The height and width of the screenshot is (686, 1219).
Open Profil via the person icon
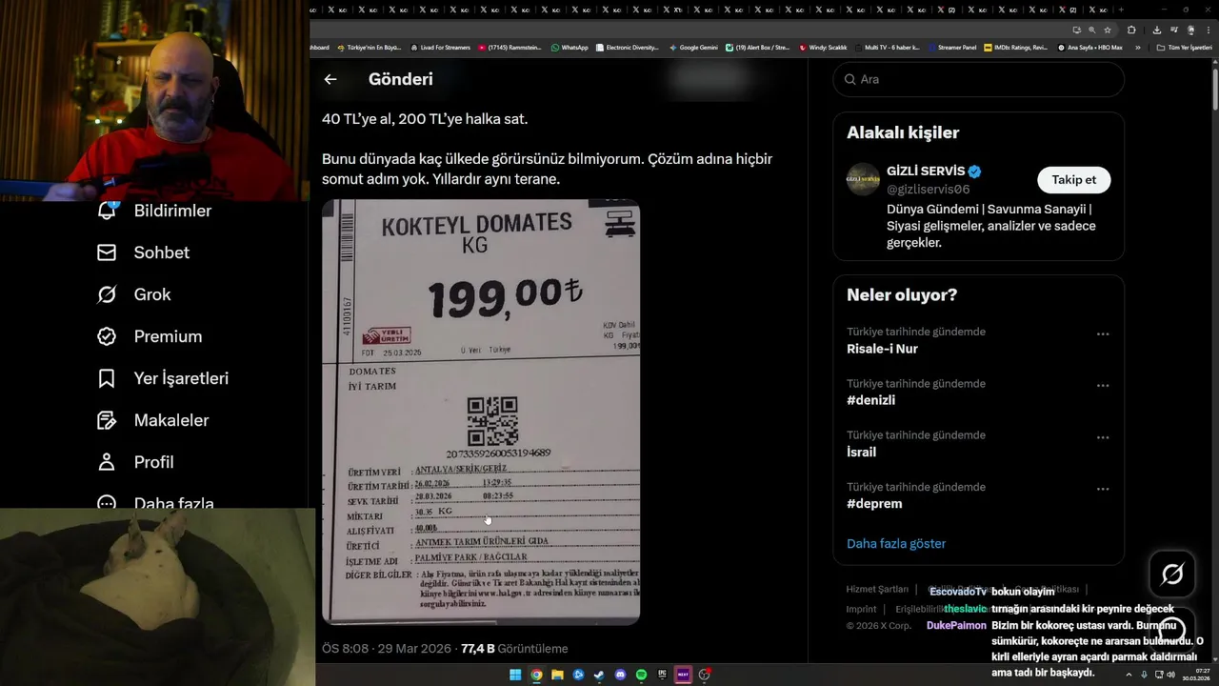(x=107, y=462)
